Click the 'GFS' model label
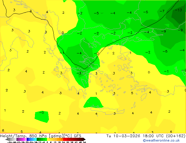The image size is (186, 143). (x=77, y=136)
